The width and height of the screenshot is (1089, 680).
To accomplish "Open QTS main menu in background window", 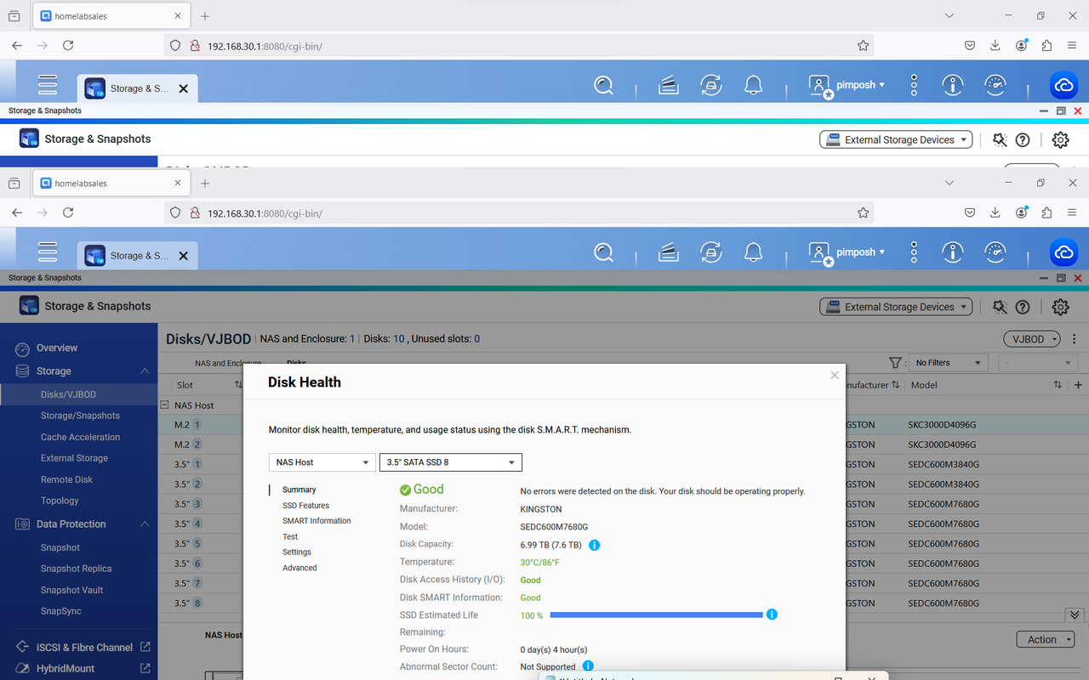I will tap(48, 84).
